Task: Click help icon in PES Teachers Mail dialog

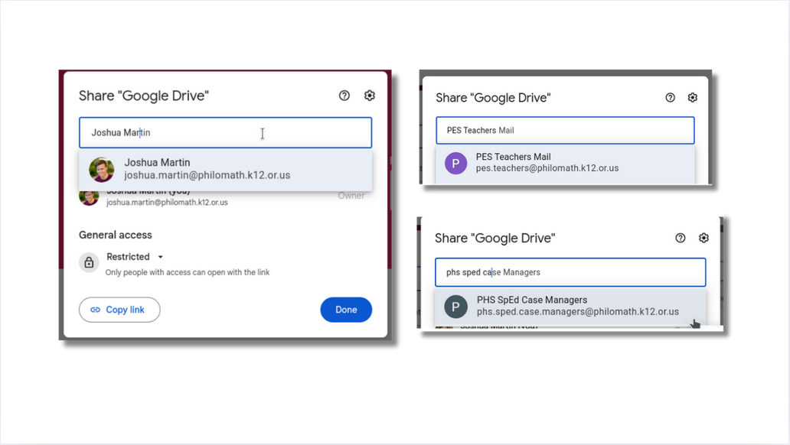Action: (x=670, y=98)
